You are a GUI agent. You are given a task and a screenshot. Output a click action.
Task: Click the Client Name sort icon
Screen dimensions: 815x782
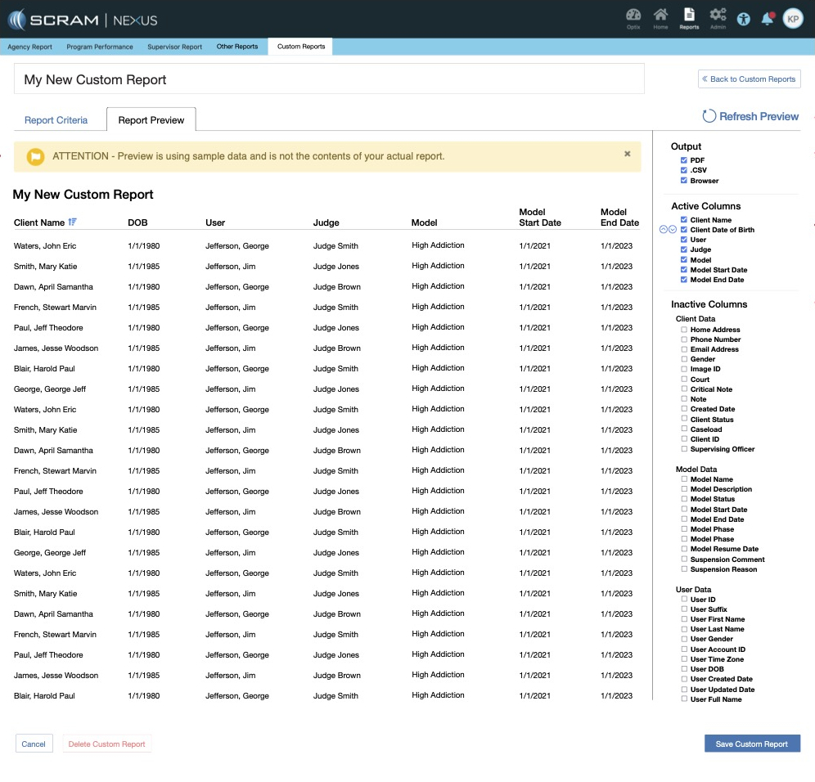pos(73,222)
